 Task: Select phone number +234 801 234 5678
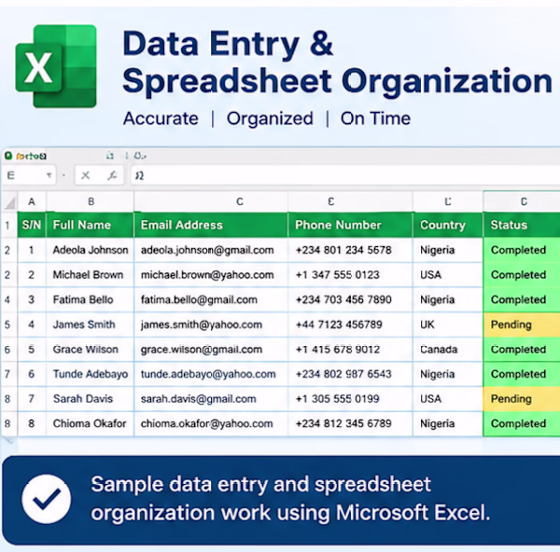click(x=343, y=250)
